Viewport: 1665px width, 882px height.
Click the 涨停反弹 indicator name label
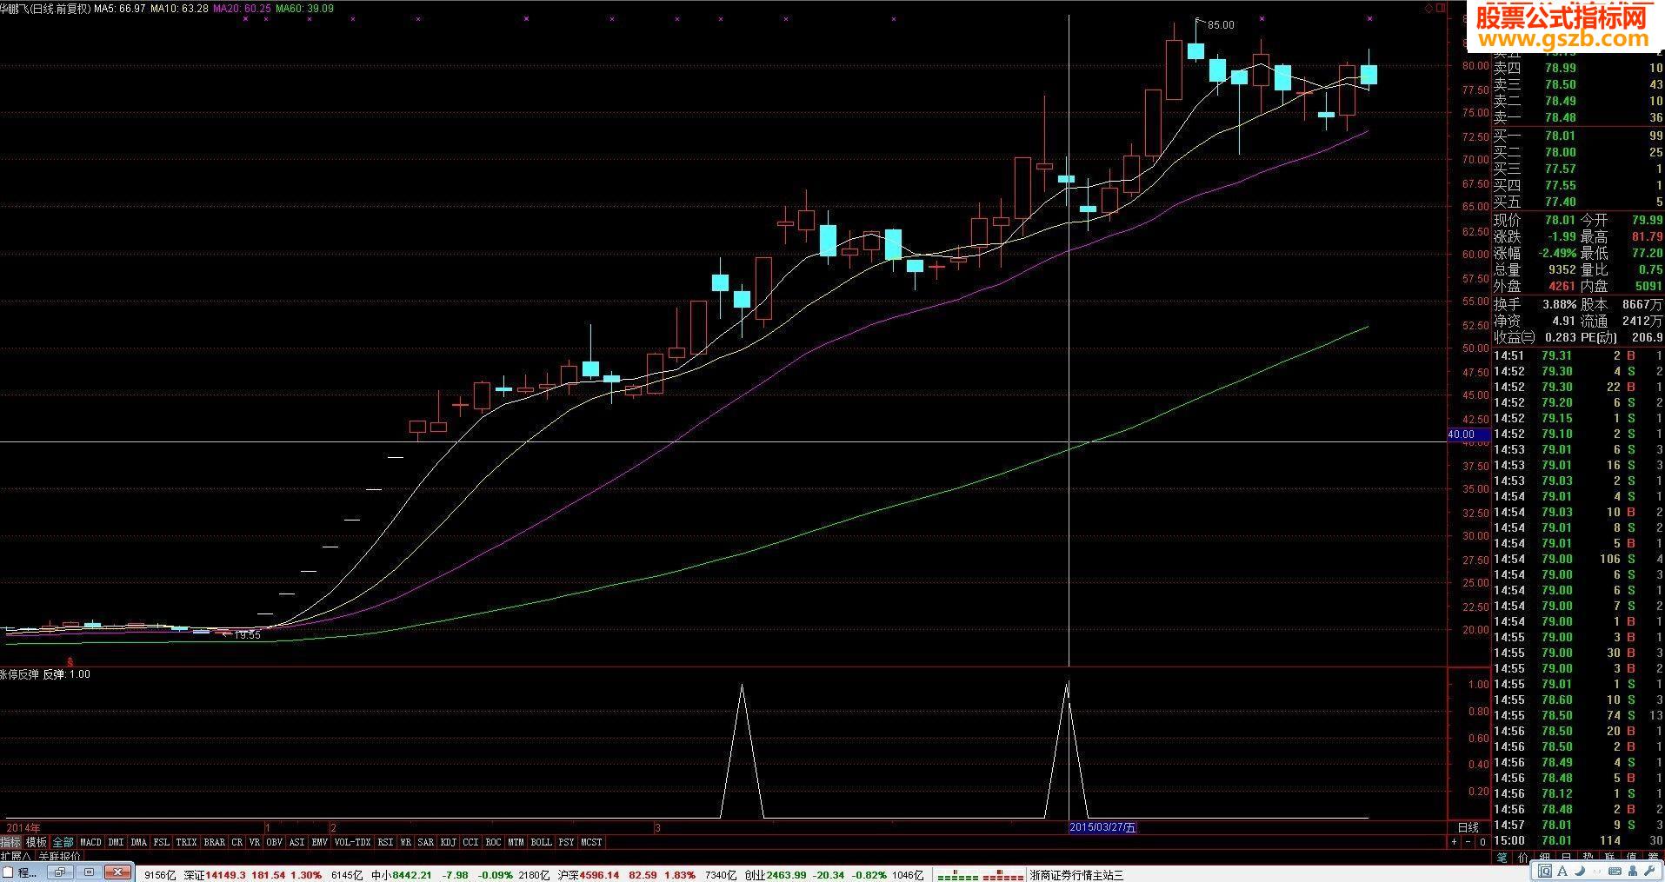tap(19, 674)
